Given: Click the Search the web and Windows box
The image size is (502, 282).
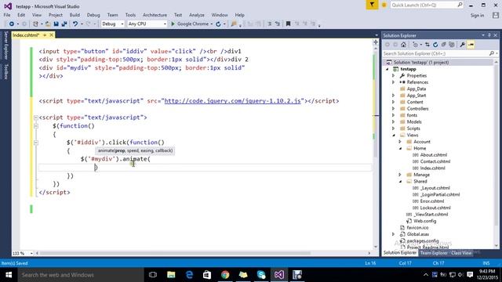Looking at the screenshot, I should tap(81, 275).
